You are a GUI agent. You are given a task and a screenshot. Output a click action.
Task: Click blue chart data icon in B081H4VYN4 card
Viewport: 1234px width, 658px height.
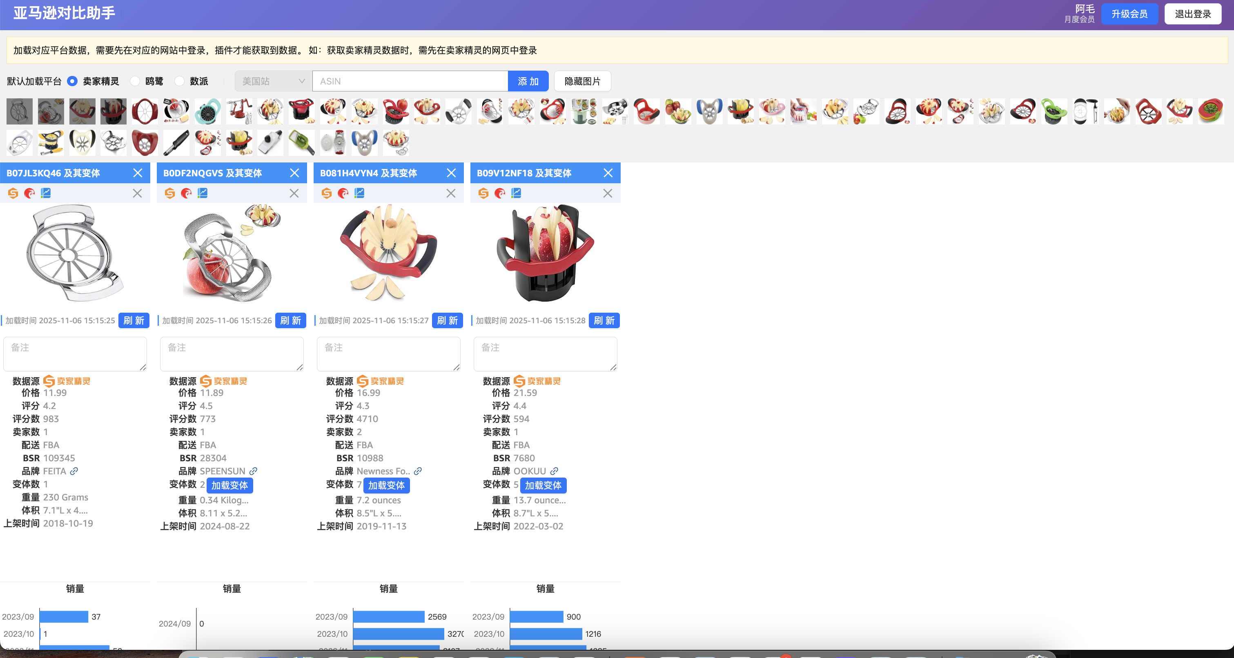coord(359,193)
